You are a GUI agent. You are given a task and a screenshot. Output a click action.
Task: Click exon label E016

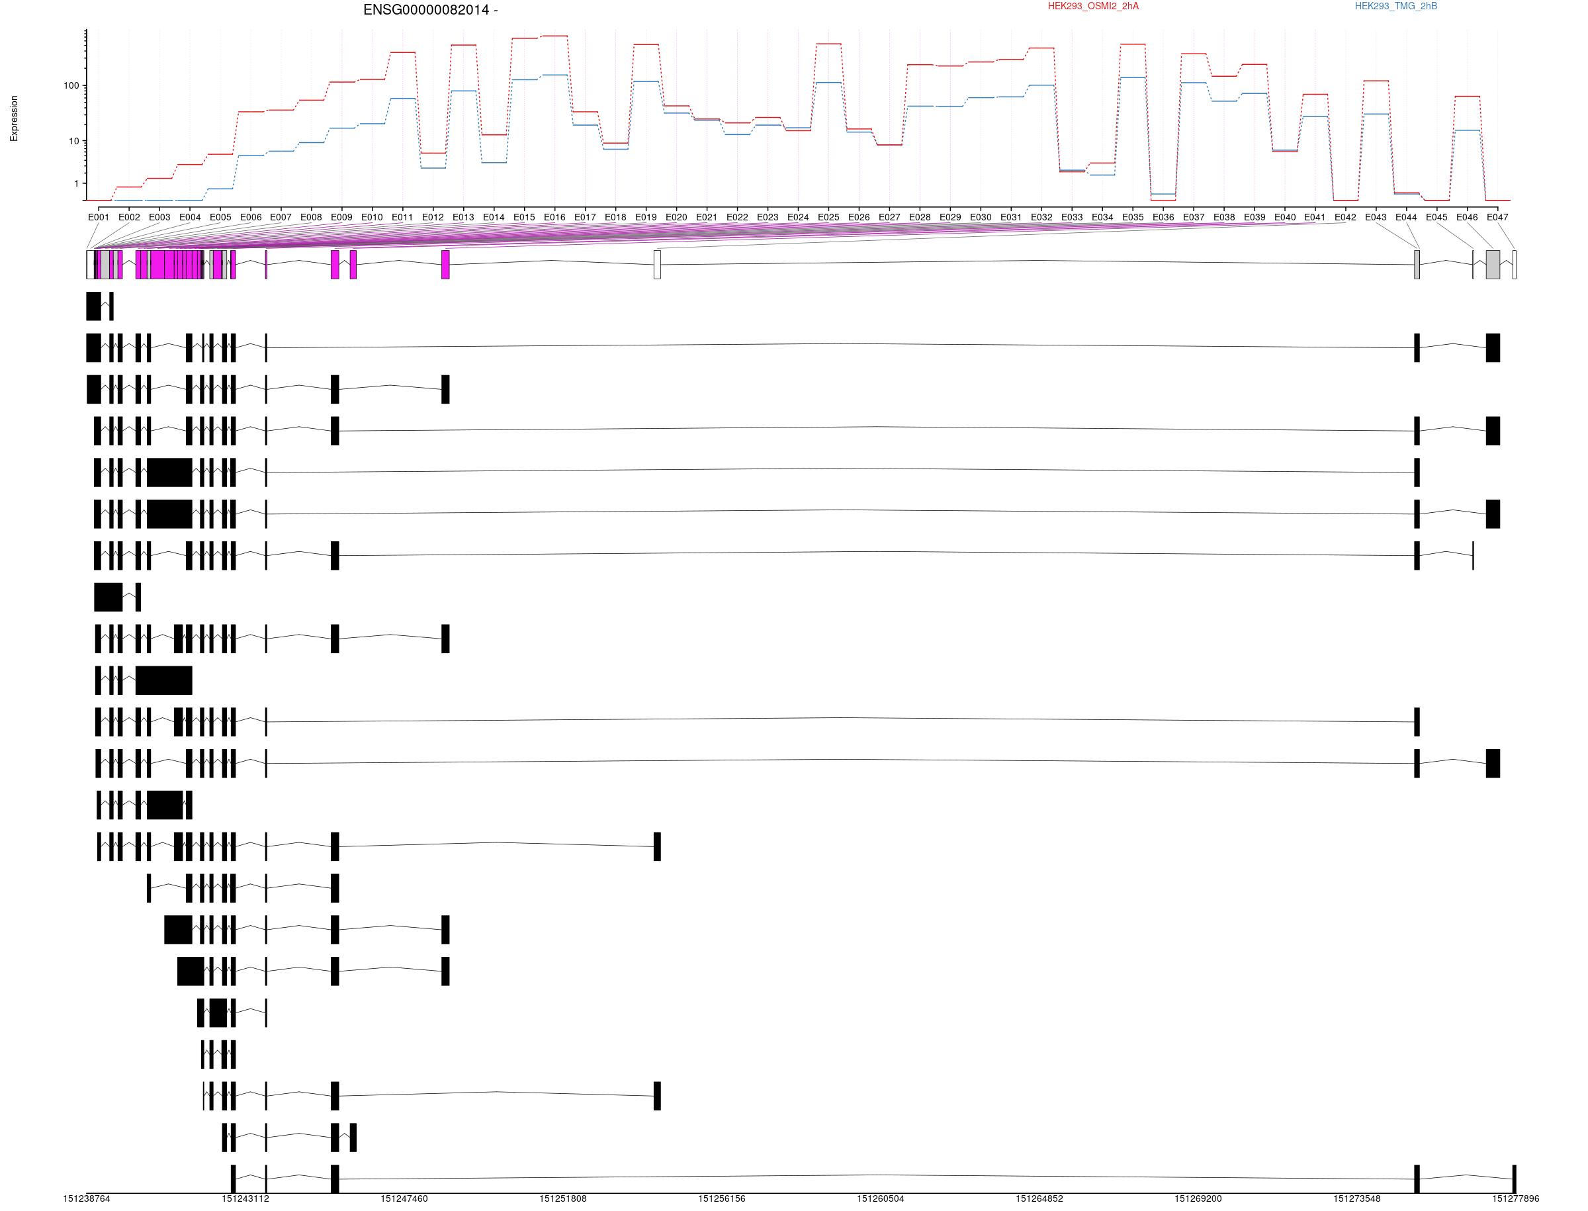[x=554, y=217]
